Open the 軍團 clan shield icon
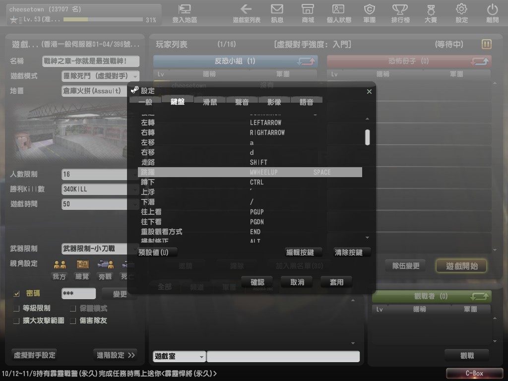Screen dimensions: 508x381 (369, 13)
